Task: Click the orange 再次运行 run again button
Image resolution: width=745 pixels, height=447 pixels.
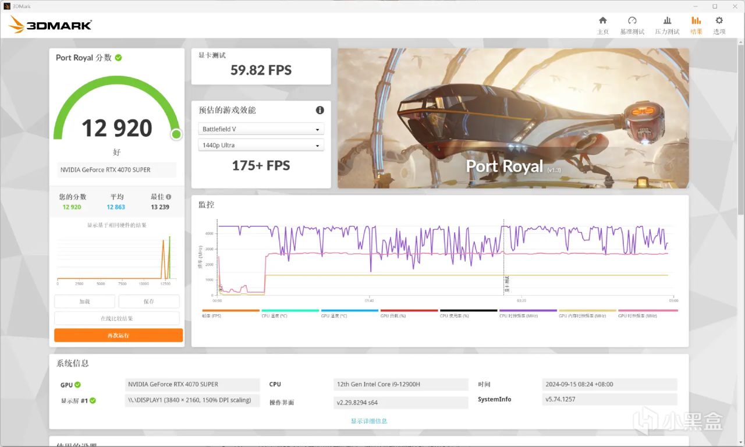Action: [x=118, y=335]
